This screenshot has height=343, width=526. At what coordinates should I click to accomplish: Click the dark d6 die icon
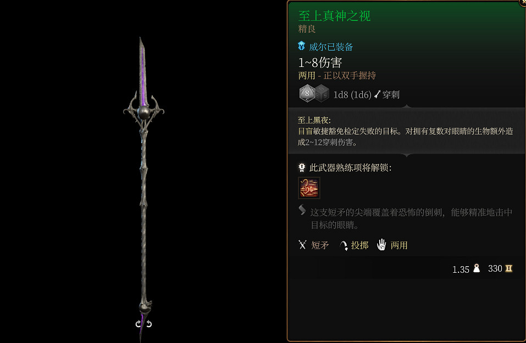322,93
